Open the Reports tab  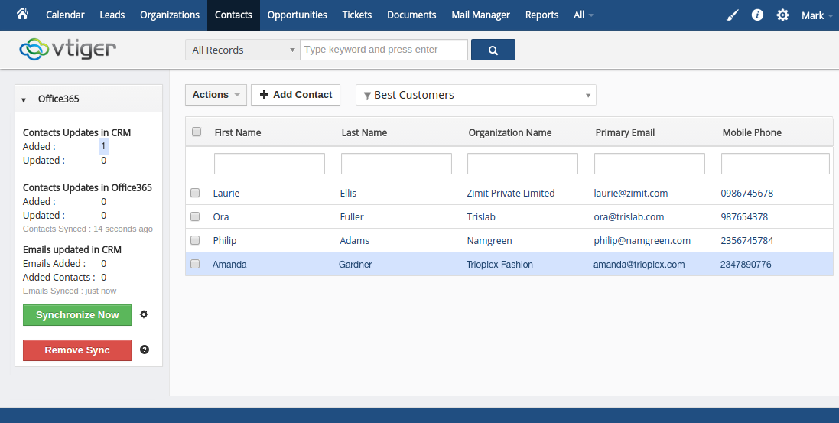541,15
